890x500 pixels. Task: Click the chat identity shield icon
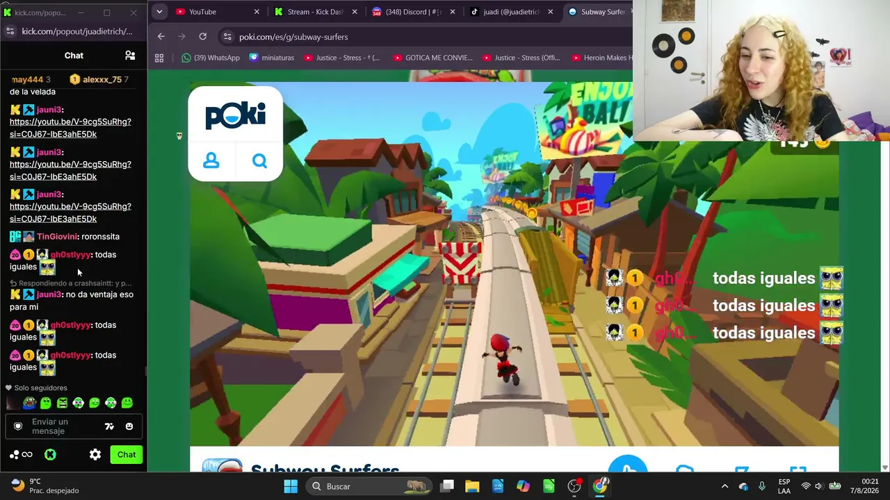pos(18,426)
